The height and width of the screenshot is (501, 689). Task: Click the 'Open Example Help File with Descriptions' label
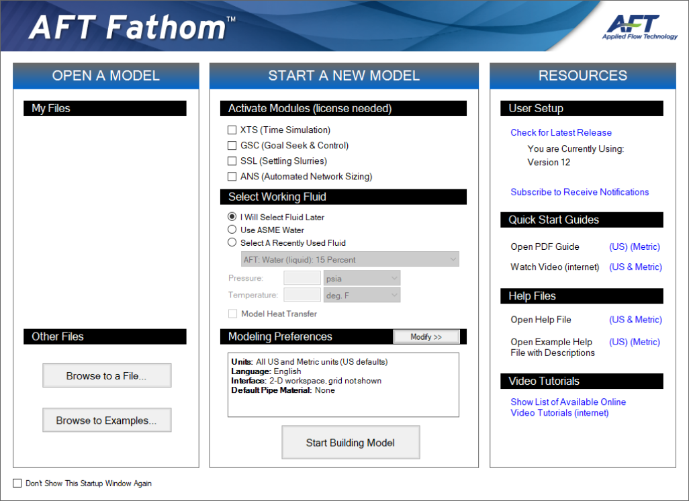pyautogui.click(x=553, y=347)
